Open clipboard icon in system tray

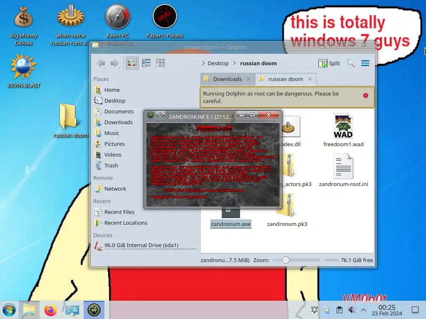pyautogui.click(x=339, y=310)
